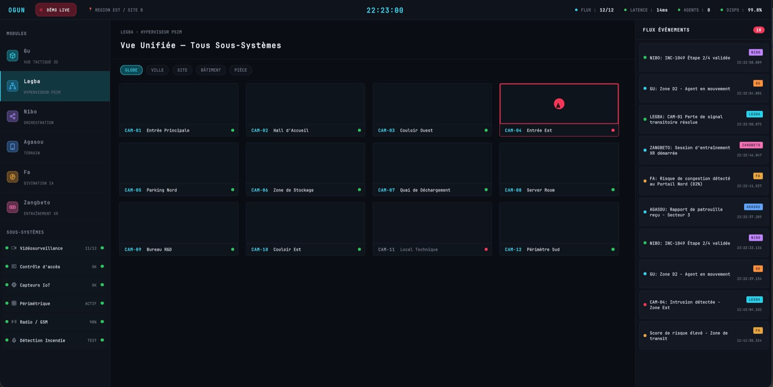Switch to the VILLE view tab
Screen dimensions: 773x387
point(157,70)
